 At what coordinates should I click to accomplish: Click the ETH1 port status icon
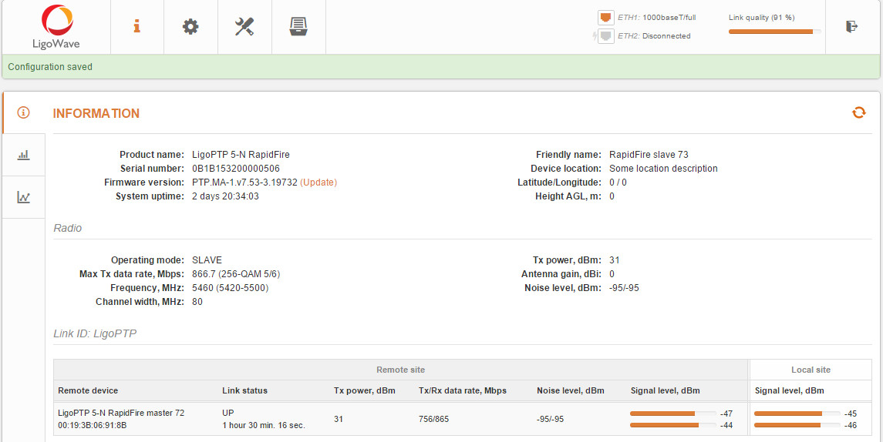[x=605, y=17]
